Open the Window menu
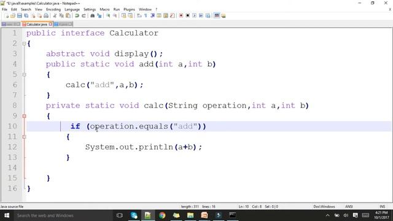The height and width of the screenshot is (221, 393). pyautogui.click(x=145, y=9)
